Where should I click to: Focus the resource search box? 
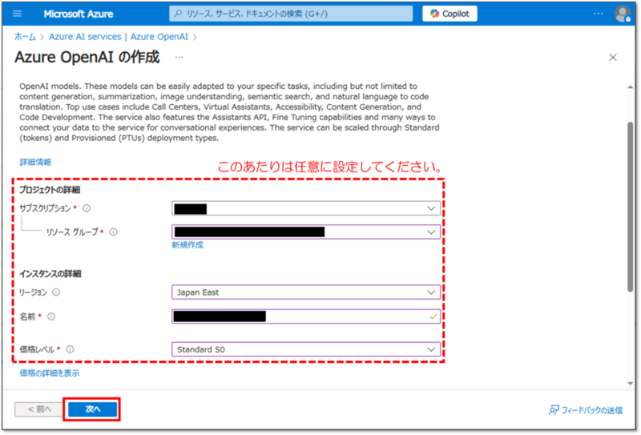click(291, 14)
